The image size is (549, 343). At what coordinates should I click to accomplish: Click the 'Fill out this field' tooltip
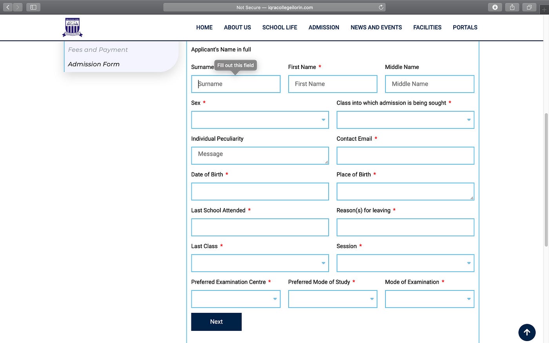pyautogui.click(x=235, y=65)
